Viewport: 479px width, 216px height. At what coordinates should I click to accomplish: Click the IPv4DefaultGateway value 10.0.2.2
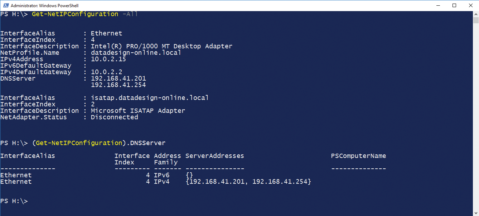106,72
